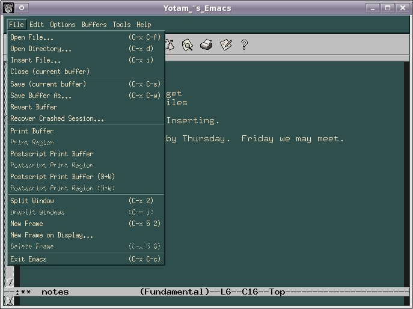Click the Yotam_"s_Emacs title bar
Screen dimensions: 413x309
[197, 8]
